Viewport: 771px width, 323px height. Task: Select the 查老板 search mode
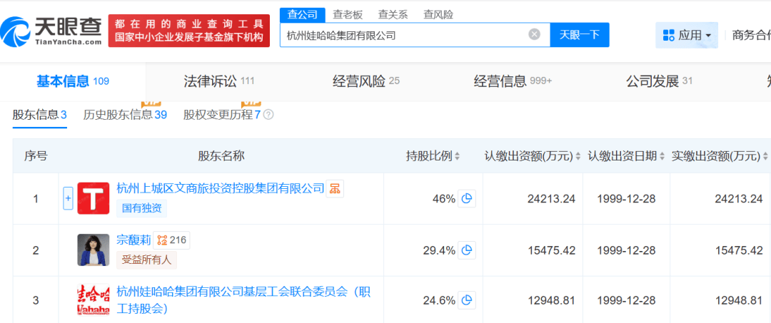click(348, 14)
